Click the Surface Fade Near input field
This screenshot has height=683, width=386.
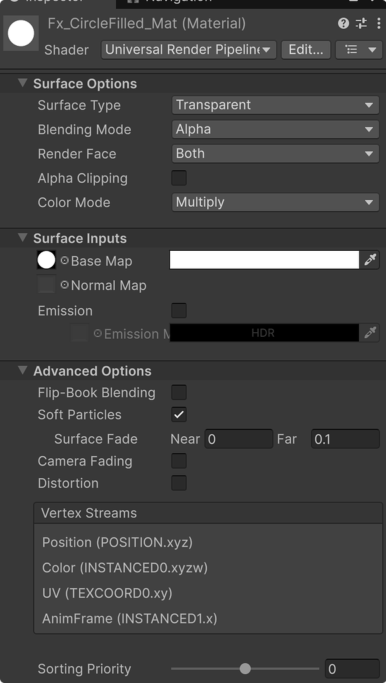[x=237, y=439]
